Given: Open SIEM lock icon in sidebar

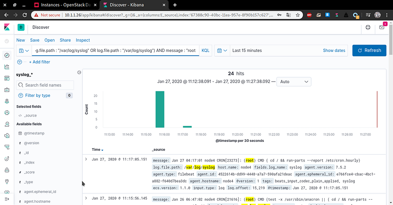Looking at the screenshot, I should [x=7, y=170].
